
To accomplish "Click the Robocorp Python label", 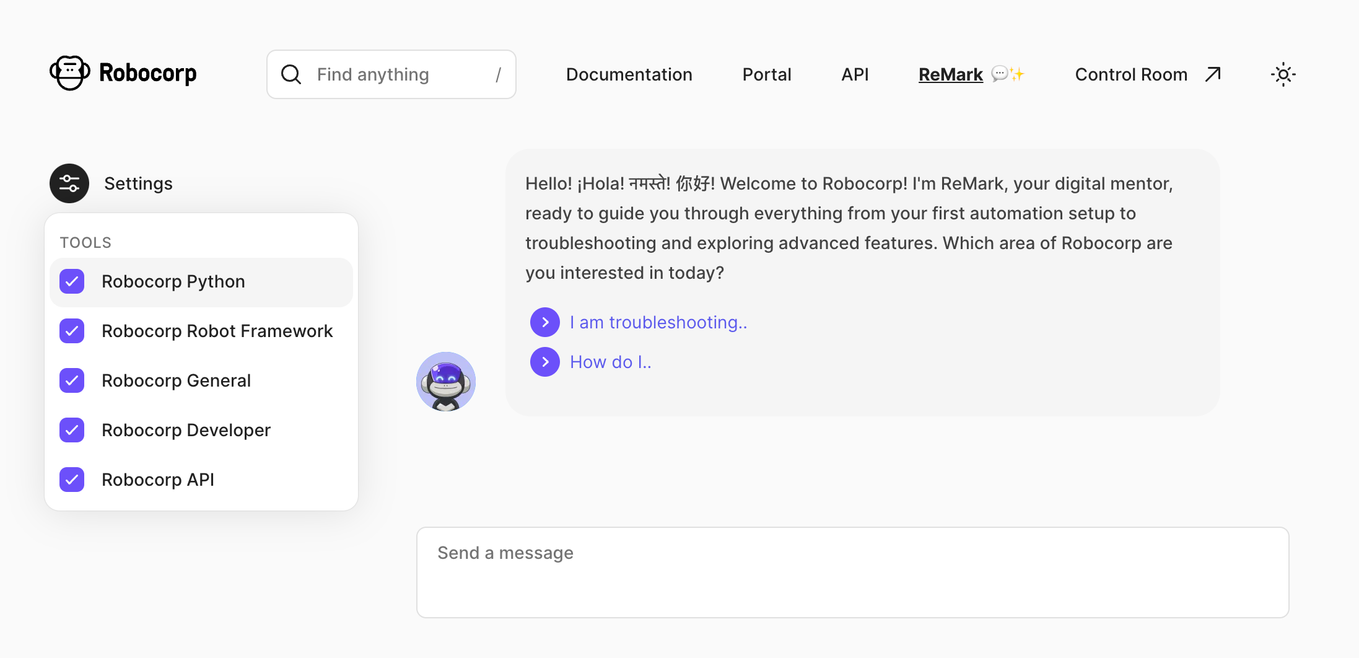I will [x=173, y=281].
